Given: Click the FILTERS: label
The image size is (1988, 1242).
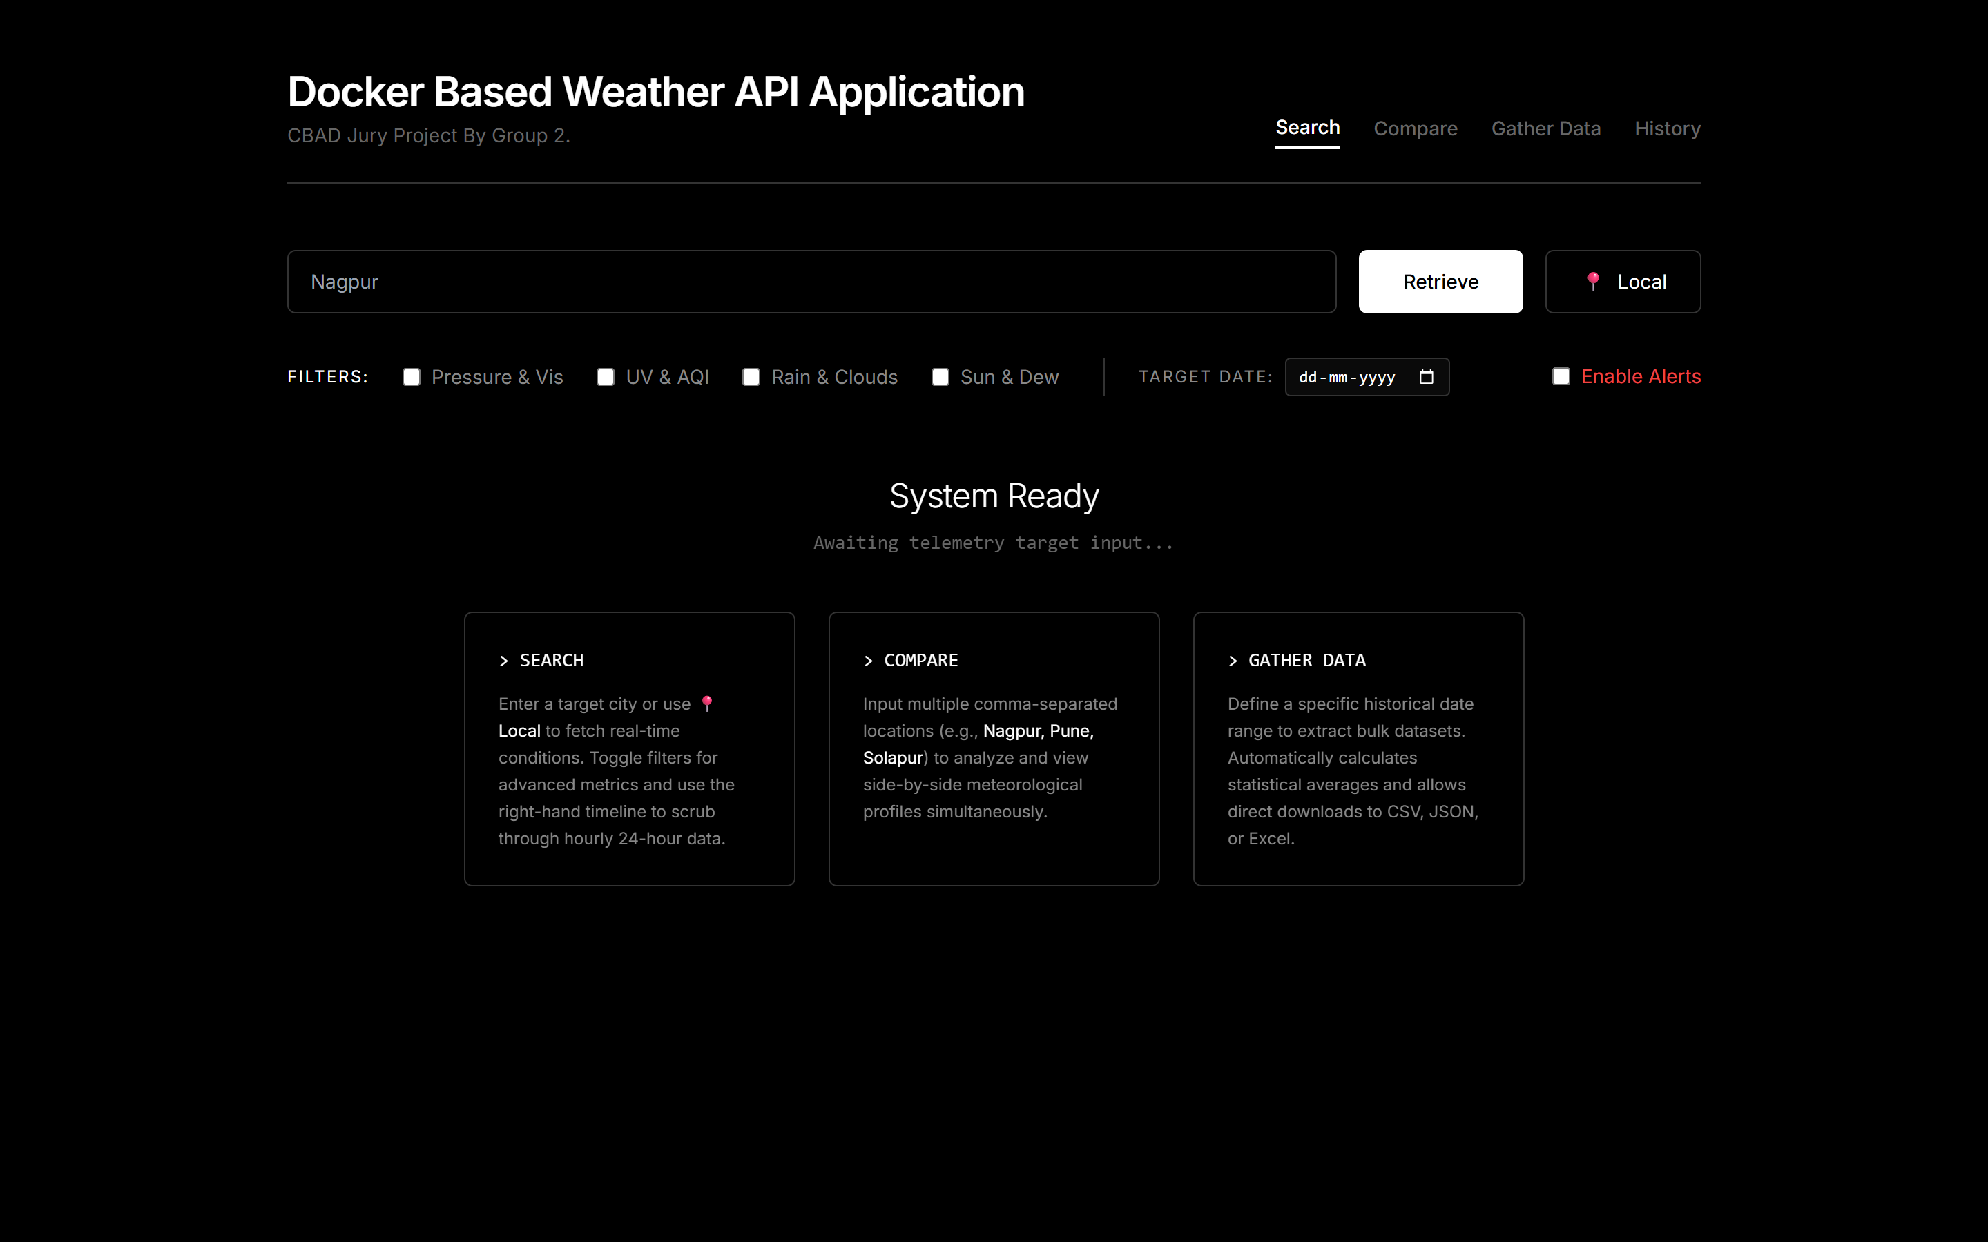Looking at the screenshot, I should point(328,377).
